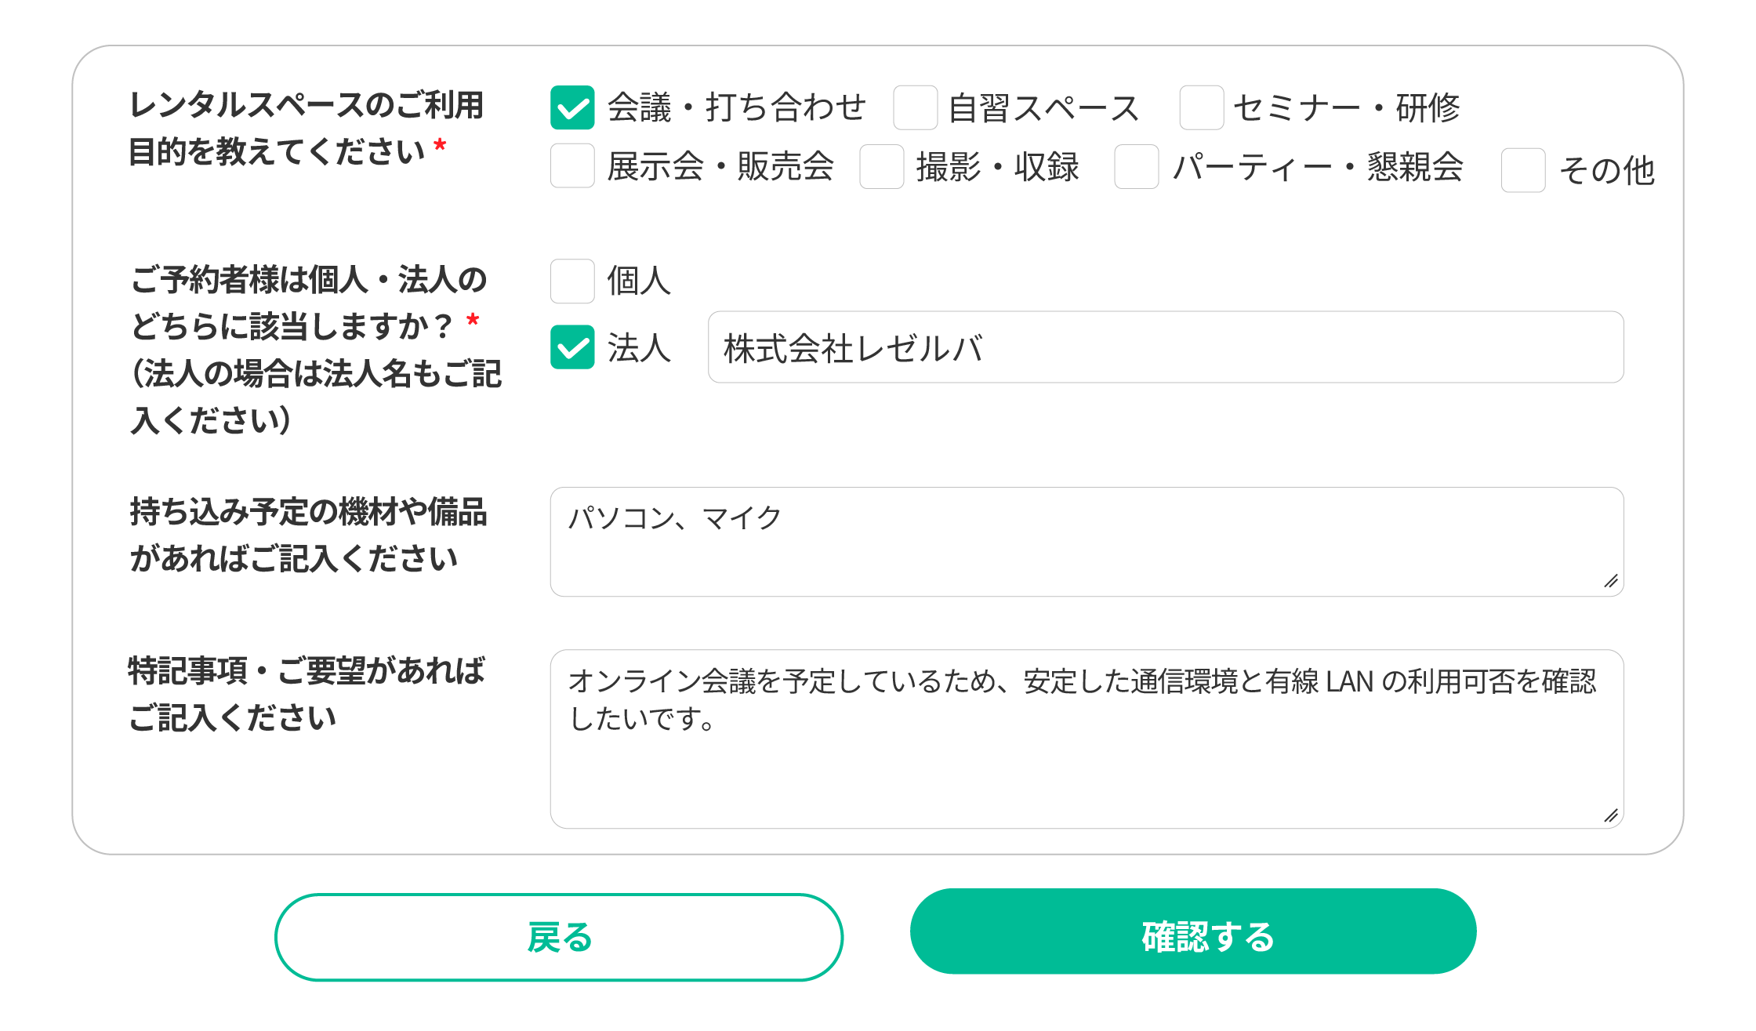Select the 個人 checkbox
The width and height of the screenshot is (1756, 1031).
(572, 281)
